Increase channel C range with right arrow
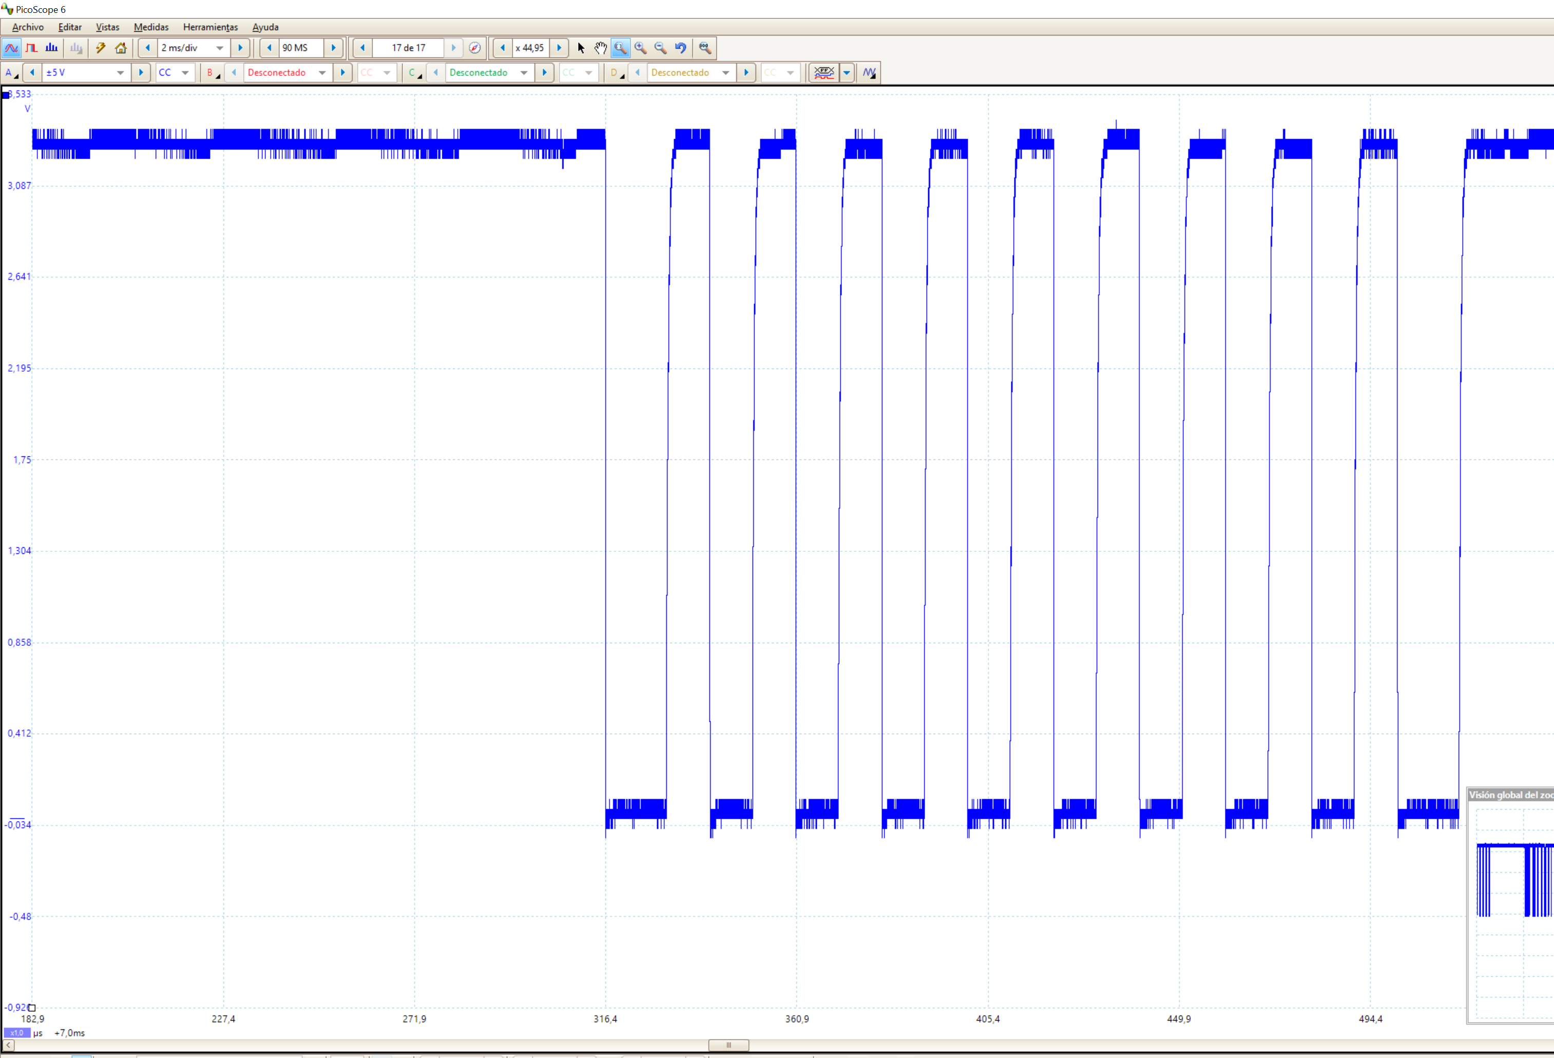The height and width of the screenshot is (1058, 1554). point(545,73)
